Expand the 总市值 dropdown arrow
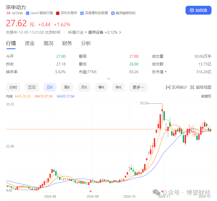The image size is (217, 201). [x=166, y=72]
